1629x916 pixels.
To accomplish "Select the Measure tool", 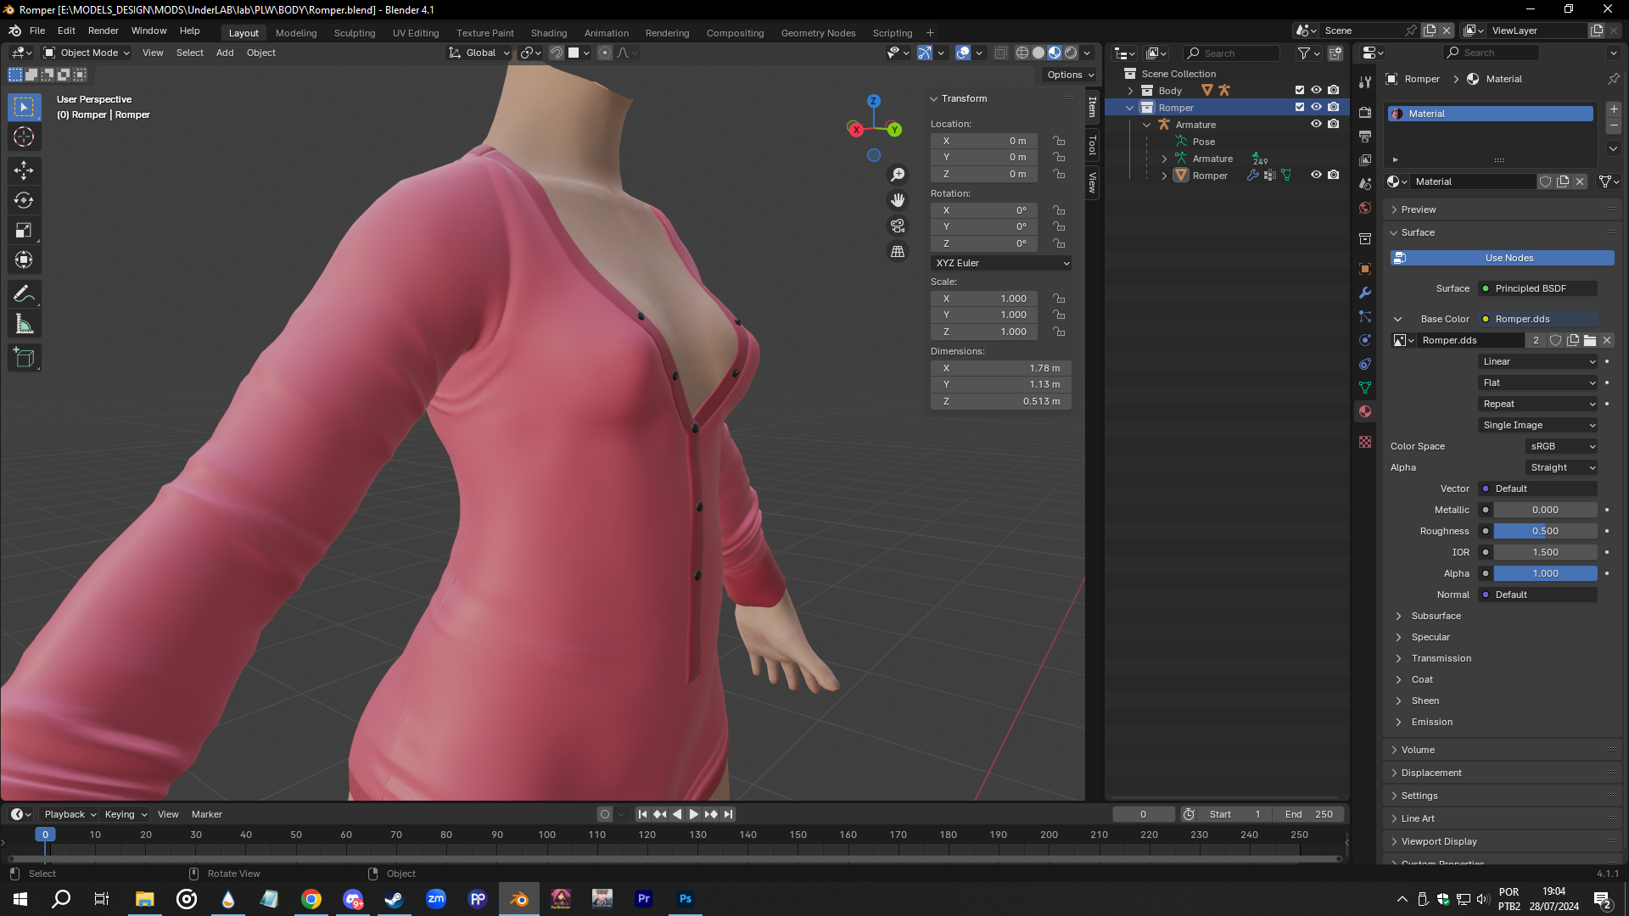I will pos(25,323).
